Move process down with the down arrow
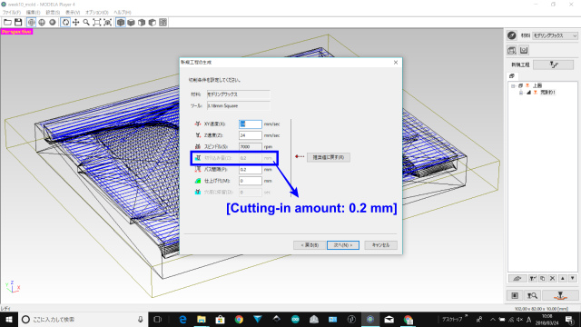 point(573,278)
